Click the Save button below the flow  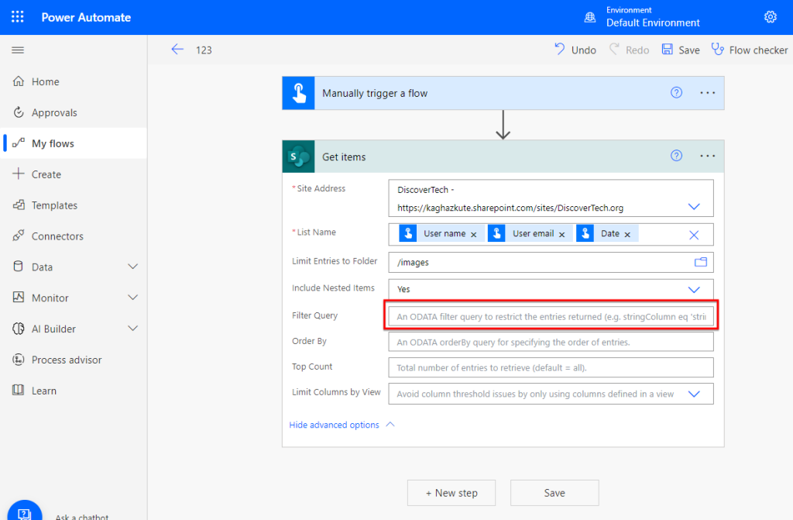tap(554, 493)
